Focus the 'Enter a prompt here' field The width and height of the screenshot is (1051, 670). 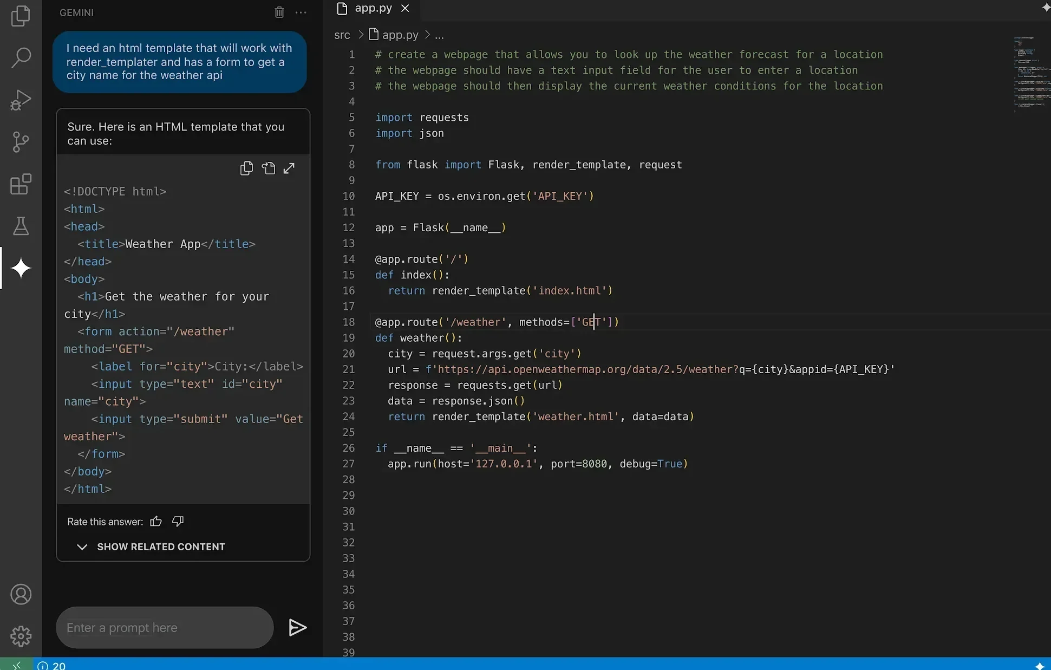click(x=164, y=627)
